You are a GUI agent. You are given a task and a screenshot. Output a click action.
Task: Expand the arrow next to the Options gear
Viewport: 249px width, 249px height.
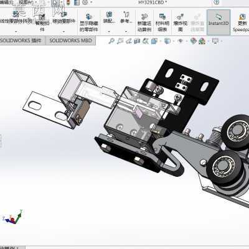pos(91,2)
